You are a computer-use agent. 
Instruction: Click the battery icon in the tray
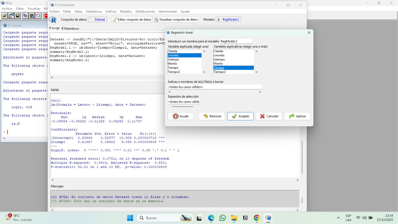coord(370,218)
